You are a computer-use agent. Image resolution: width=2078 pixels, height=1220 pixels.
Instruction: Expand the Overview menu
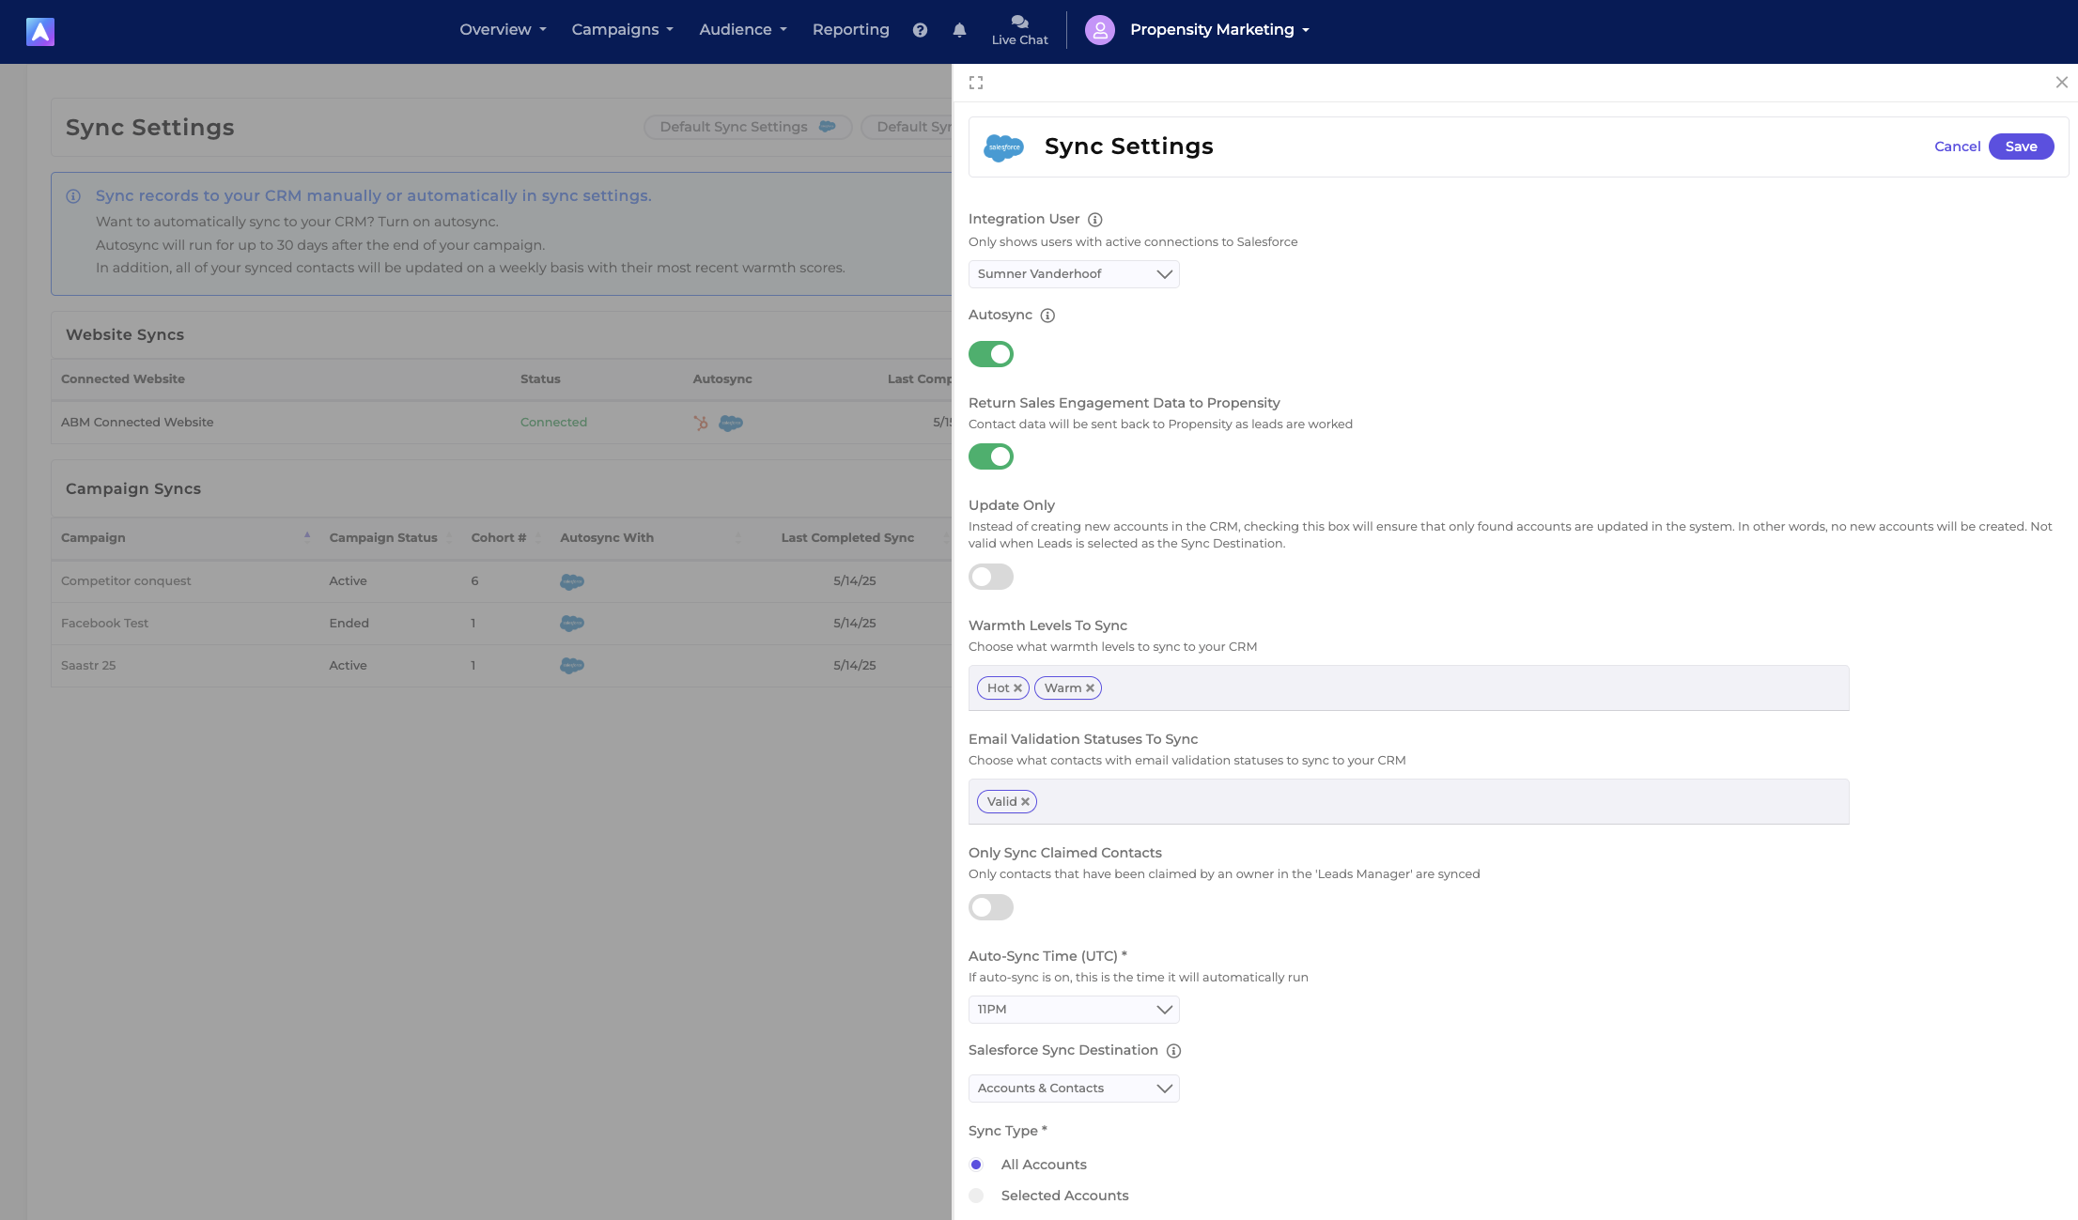tap(503, 30)
